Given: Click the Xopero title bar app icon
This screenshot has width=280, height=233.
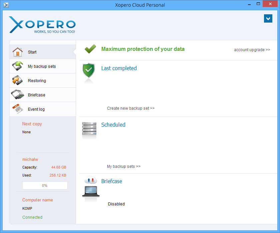Looking at the screenshot, I should (x=6, y=5).
